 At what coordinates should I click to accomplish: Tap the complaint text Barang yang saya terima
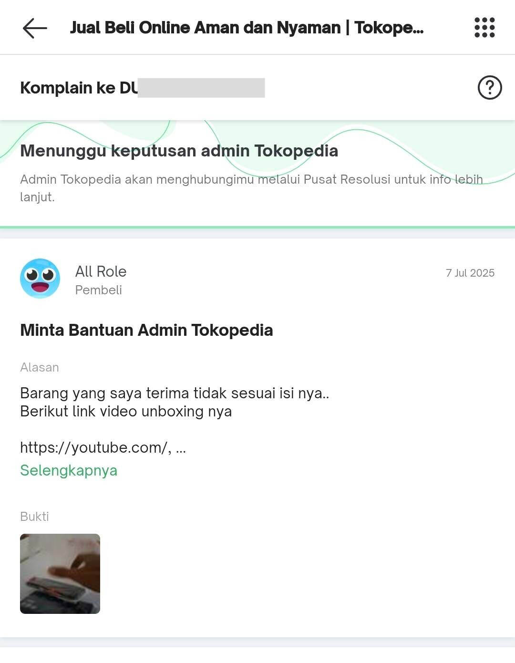(x=175, y=394)
